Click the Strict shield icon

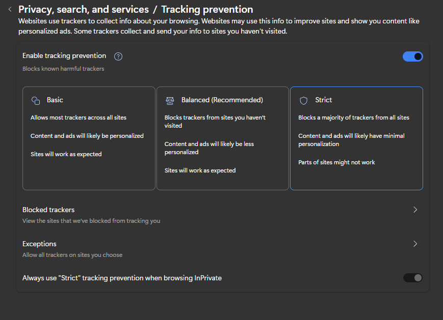(304, 101)
